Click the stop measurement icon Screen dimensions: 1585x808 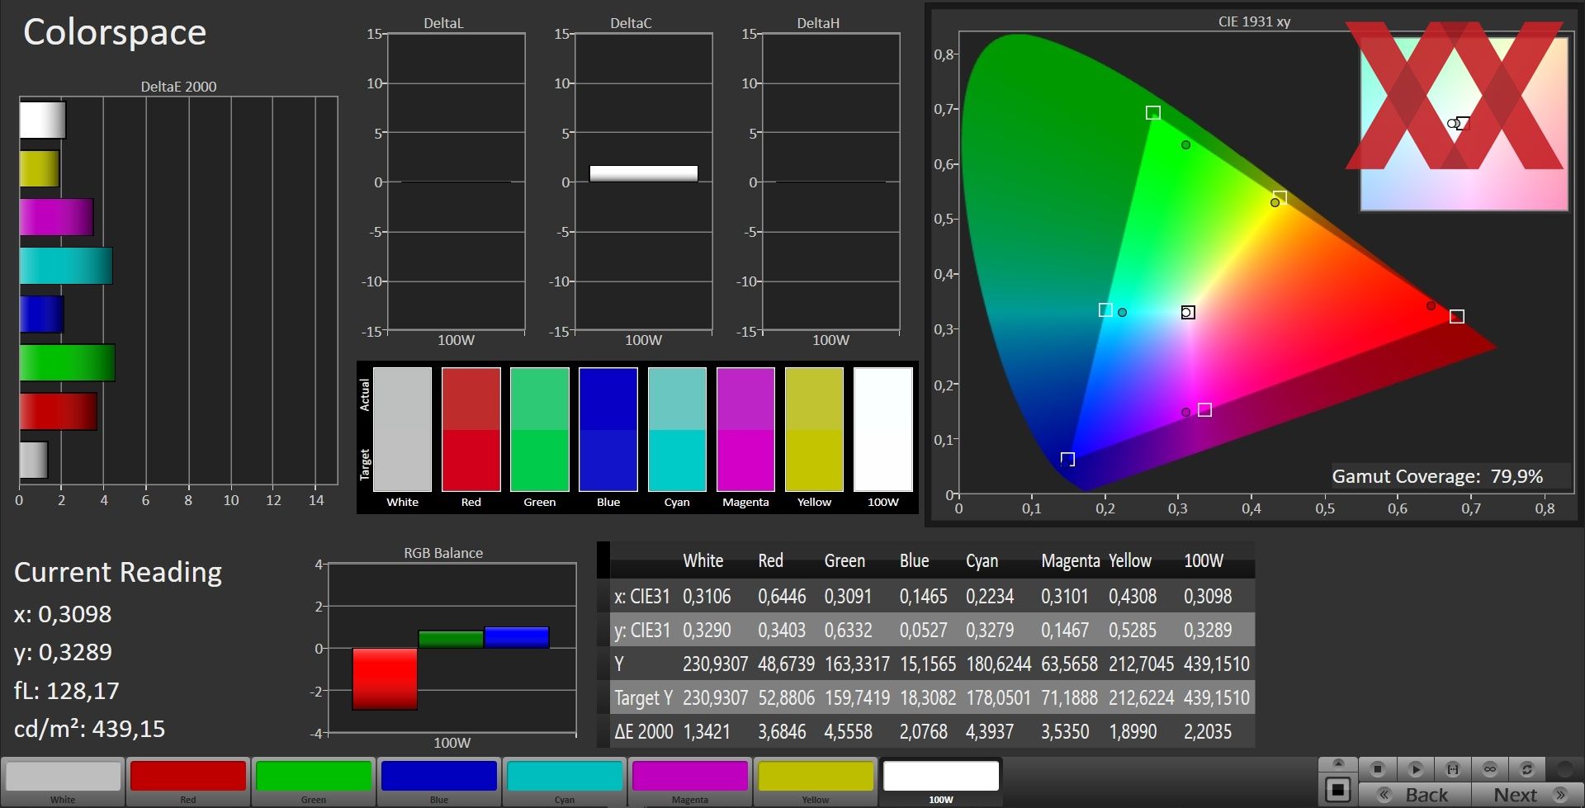point(1377,769)
